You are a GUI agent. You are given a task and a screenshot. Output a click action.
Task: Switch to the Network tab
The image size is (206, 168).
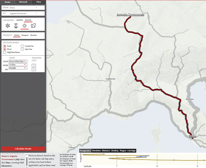click(x=23, y=2)
